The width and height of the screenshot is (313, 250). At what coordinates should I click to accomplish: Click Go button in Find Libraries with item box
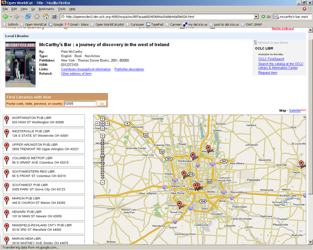point(102,103)
